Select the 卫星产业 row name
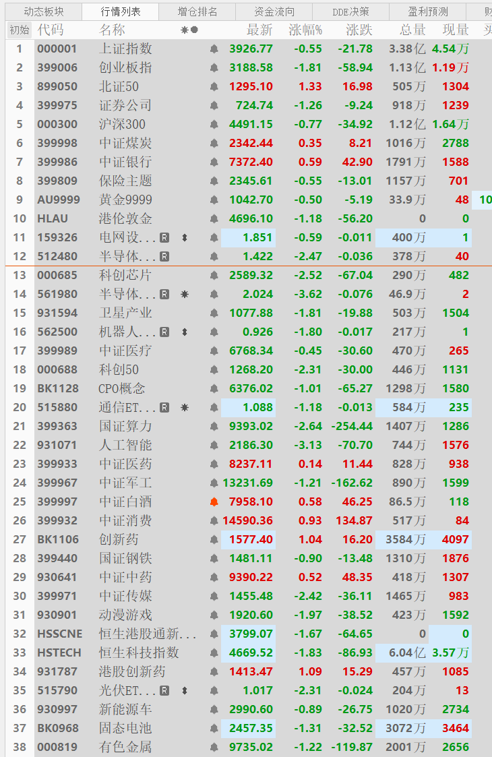The height and width of the screenshot is (757, 492). pyautogui.click(x=125, y=313)
